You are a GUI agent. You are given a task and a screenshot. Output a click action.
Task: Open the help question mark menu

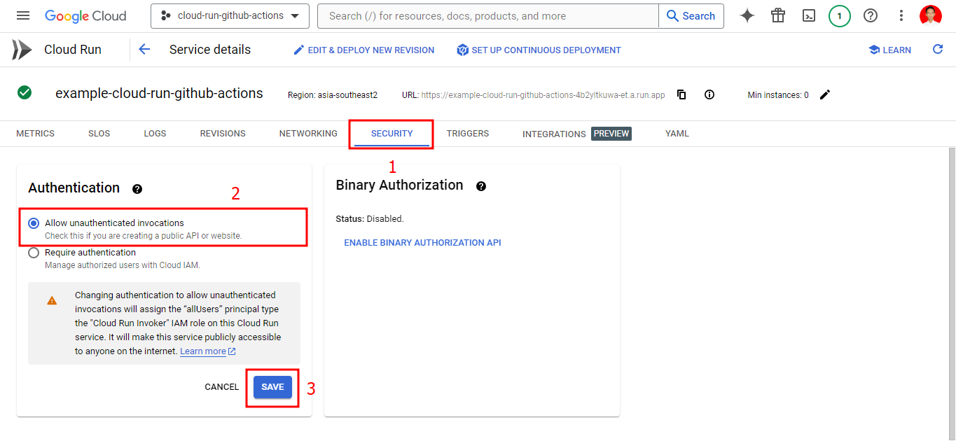point(871,15)
